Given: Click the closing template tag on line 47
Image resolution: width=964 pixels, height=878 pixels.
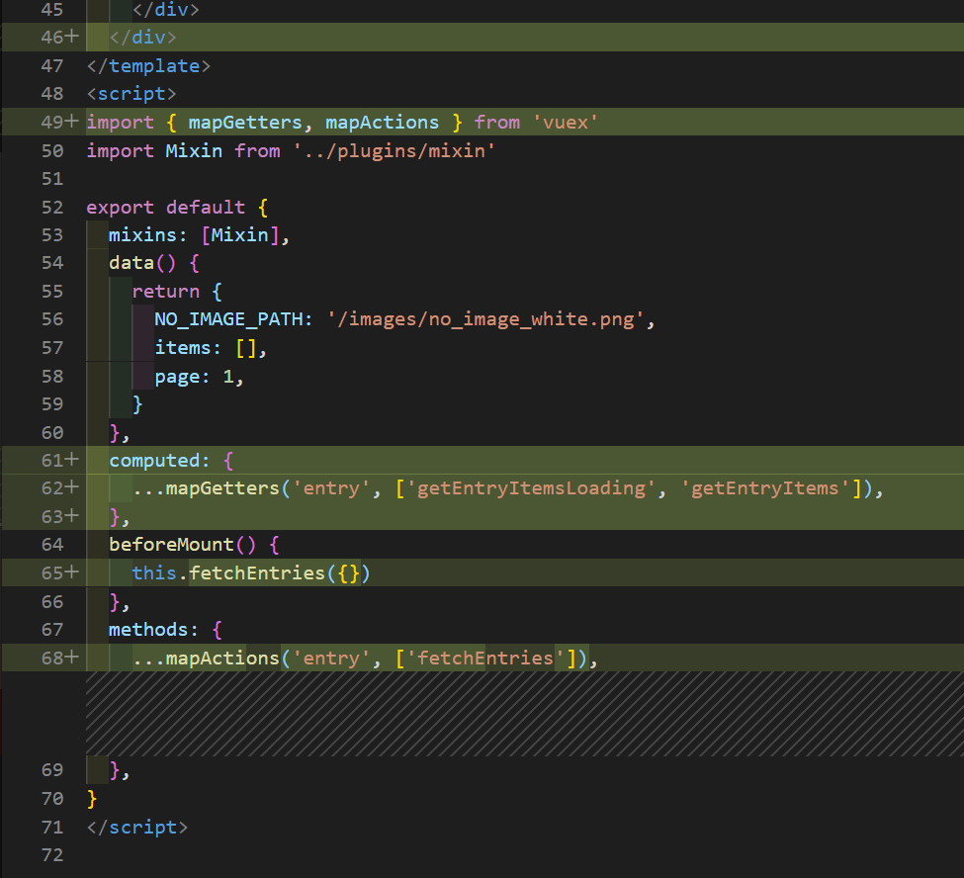Looking at the screenshot, I should [x=148, y=66].
